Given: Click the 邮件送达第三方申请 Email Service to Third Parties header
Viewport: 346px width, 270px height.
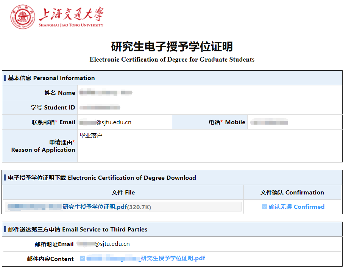Looking at the screenshot, I should pyautogui.click(x=172, y=229).
